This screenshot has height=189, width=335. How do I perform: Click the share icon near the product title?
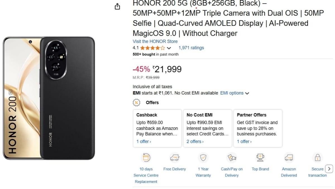pos(117,6)
